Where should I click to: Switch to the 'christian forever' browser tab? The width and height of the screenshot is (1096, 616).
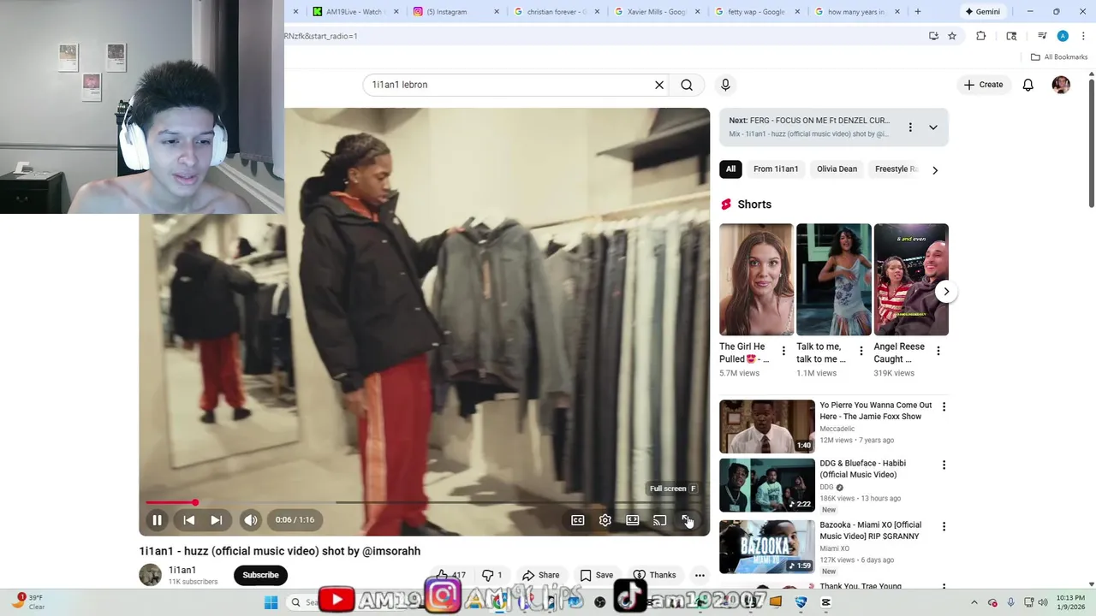click(x=557, y=12)
